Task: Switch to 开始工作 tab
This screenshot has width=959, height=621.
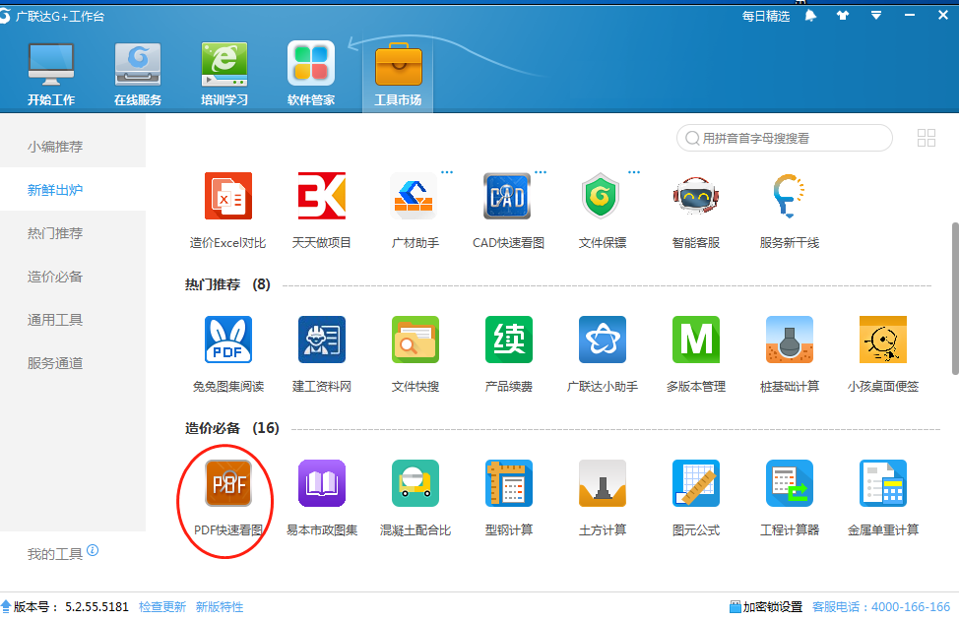Action: [x=51, y=75]
